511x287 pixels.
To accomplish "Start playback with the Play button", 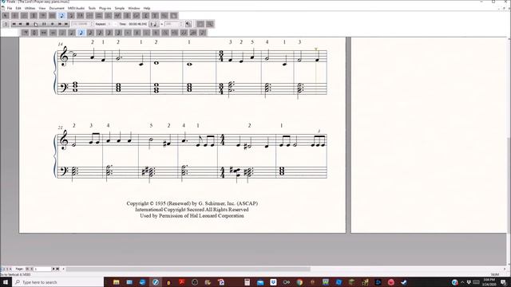I will (36, 24).
